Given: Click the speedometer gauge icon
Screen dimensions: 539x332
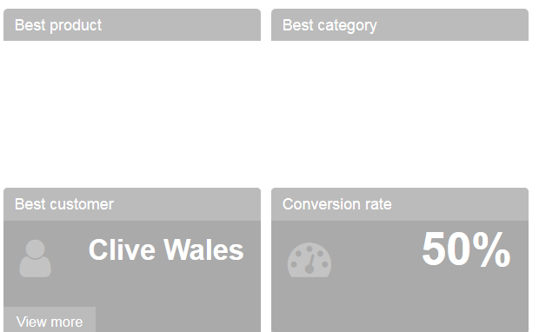Looking at the screenshot, I should tap(309, 260).
